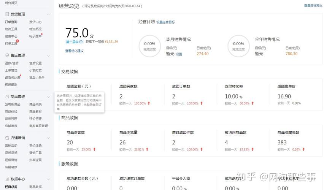Open 营销活动 menu item
This screenshot has width=324, height=190.
11,146
